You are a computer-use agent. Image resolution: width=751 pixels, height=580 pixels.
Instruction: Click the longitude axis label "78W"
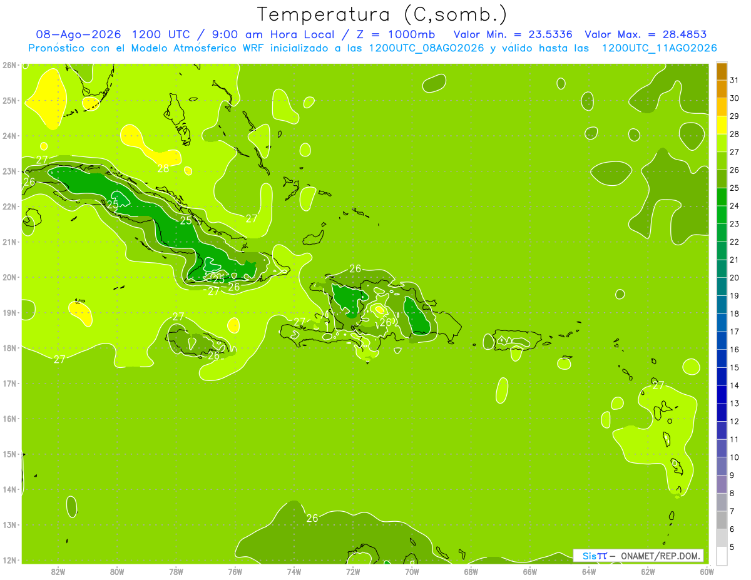point(176,572)
